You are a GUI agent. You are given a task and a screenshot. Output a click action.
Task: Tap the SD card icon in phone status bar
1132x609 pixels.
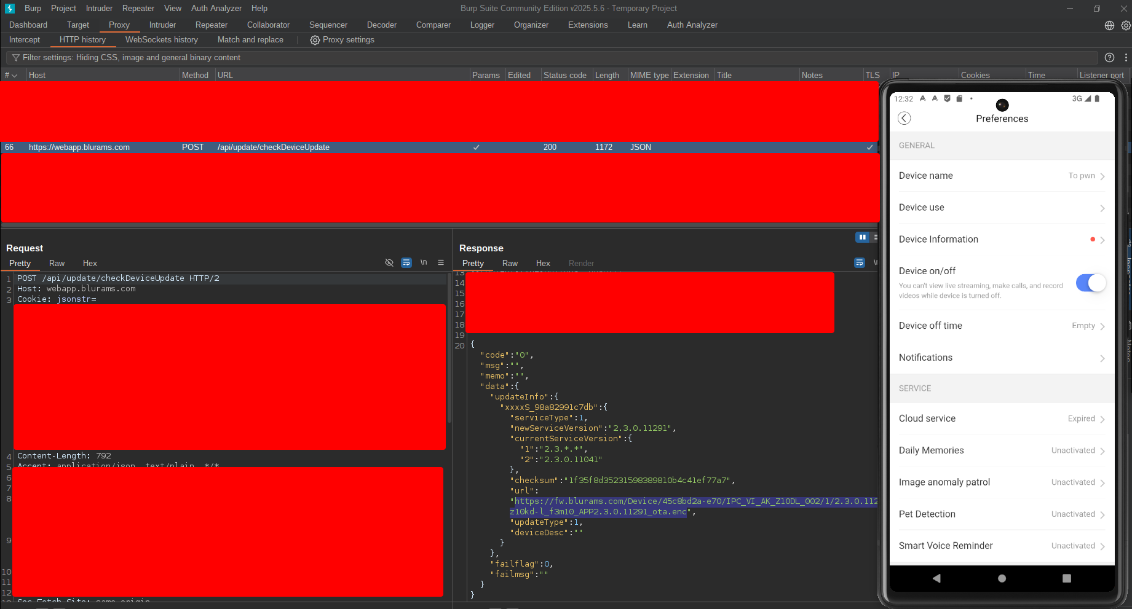coord(959,98)
